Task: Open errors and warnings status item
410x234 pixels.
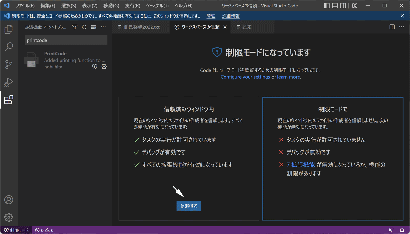Action: (x=44, y=230)
